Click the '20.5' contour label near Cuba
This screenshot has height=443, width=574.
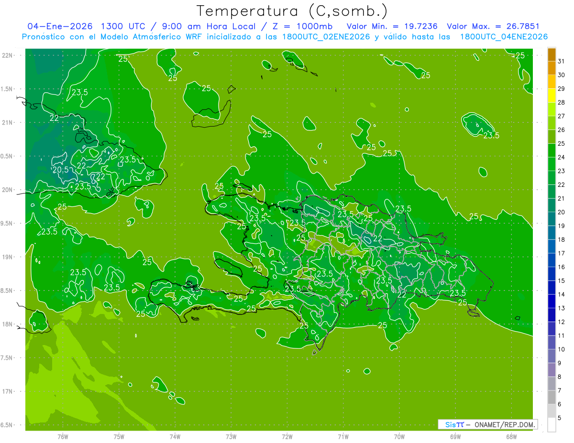coord(61,170)
